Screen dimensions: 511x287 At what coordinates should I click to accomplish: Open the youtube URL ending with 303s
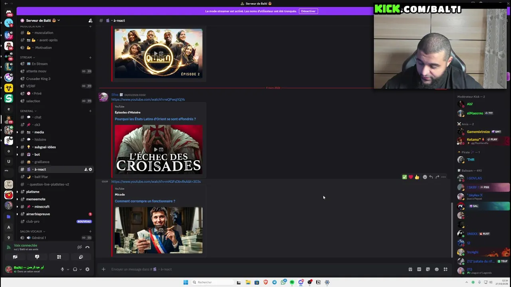coord(156,181)
